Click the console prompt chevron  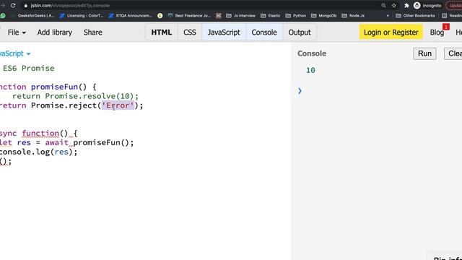[x=300, y=91]
